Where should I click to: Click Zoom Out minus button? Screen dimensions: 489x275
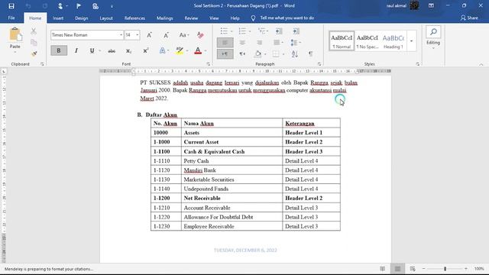point(423,269)
